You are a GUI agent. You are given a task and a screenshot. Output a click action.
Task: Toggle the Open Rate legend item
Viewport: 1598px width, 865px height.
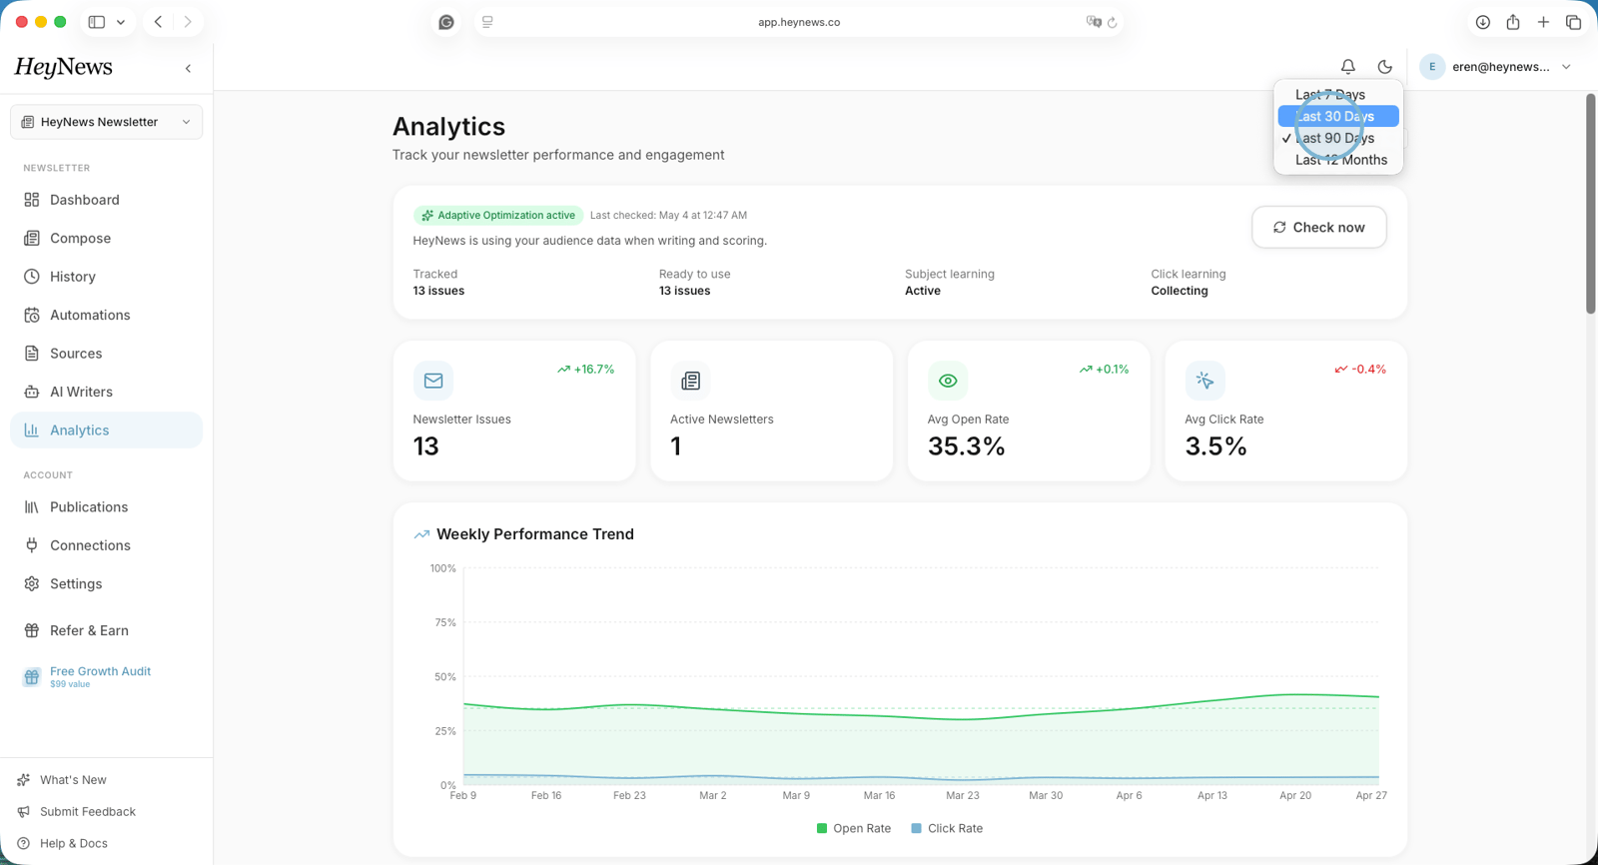click(x=854, y=828)
